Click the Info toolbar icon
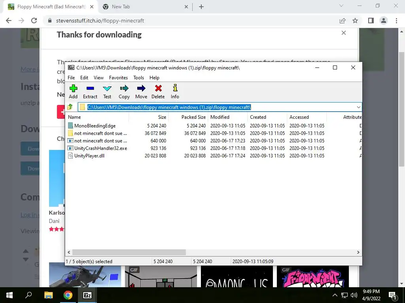This screenshot has width=405, height=303. (175, 92)
